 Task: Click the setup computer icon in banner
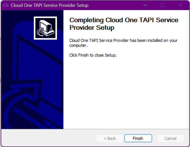pyautogui.click(x=45, y=28)
